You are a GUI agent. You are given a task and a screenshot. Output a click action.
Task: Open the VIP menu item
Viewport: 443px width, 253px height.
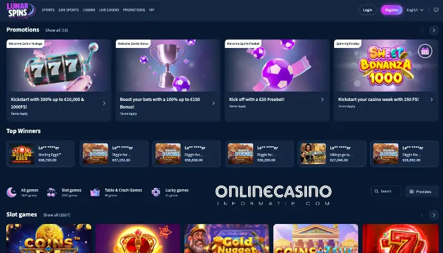[152, 10]
